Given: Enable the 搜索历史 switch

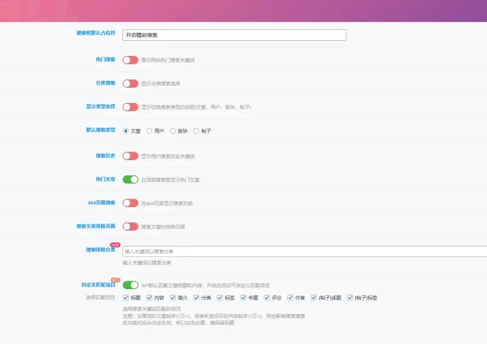Looking at the screenshot, I should 130,156.
